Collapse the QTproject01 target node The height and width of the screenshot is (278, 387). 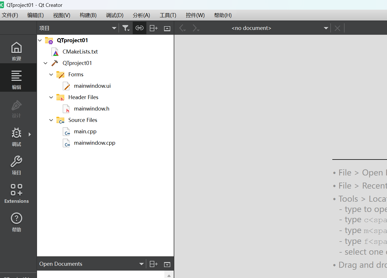point(46,63)
